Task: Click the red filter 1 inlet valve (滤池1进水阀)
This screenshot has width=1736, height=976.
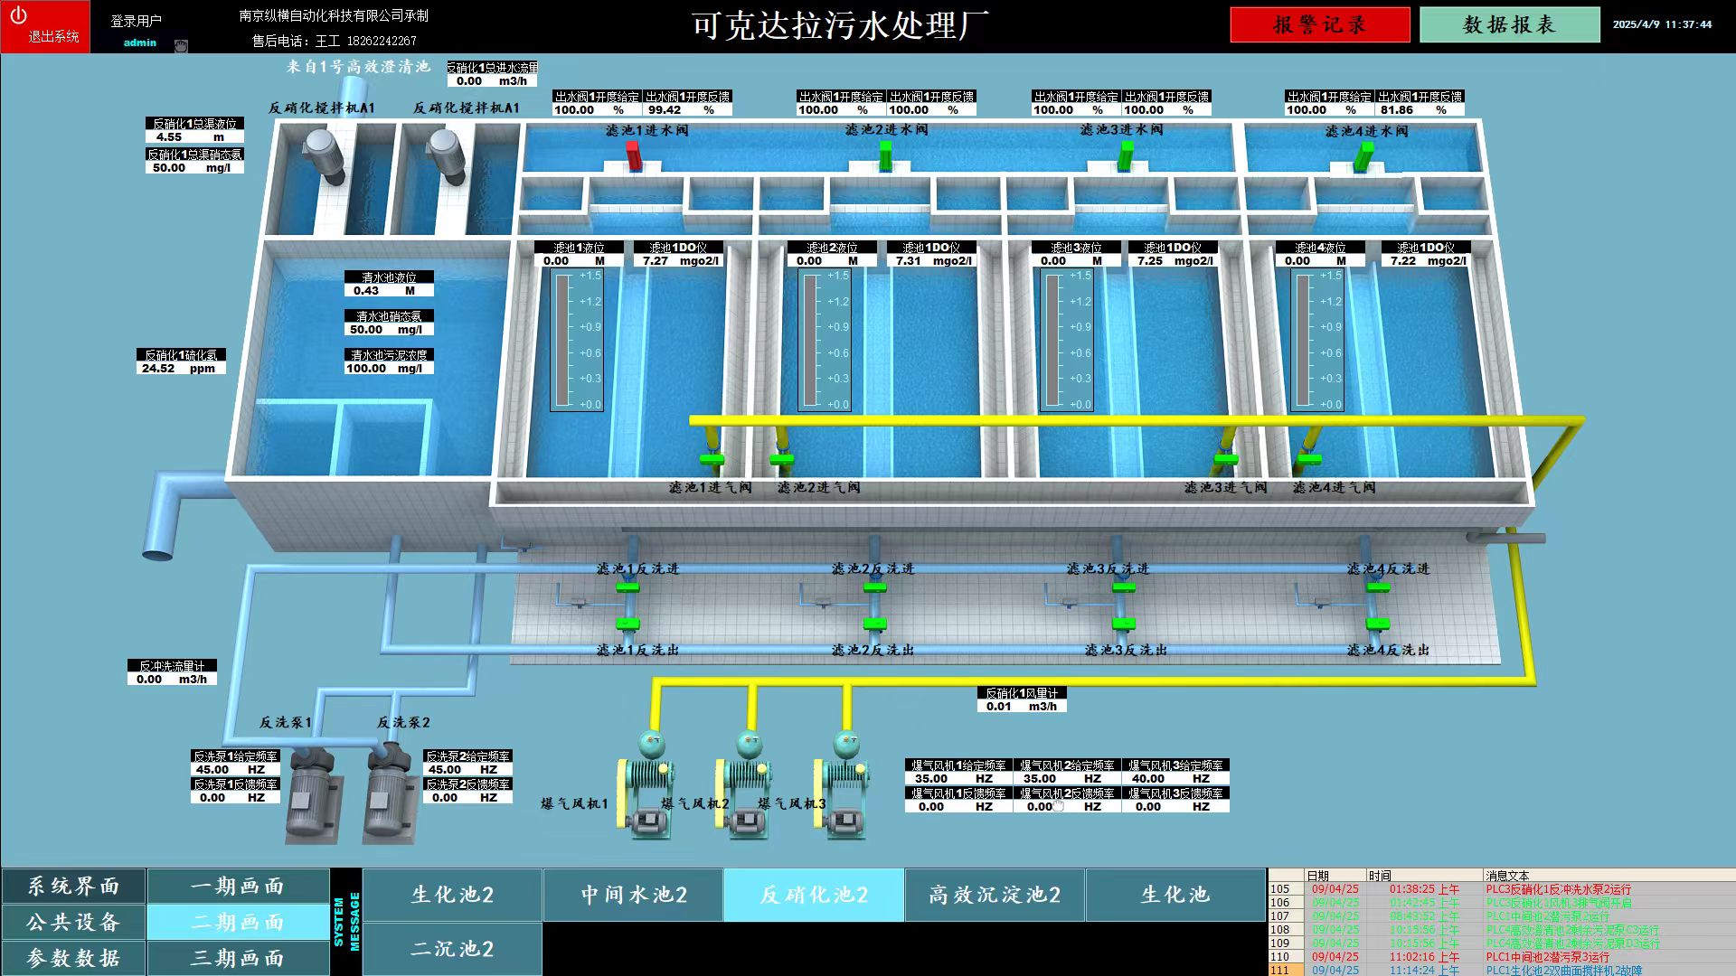Action: point(634,155)
